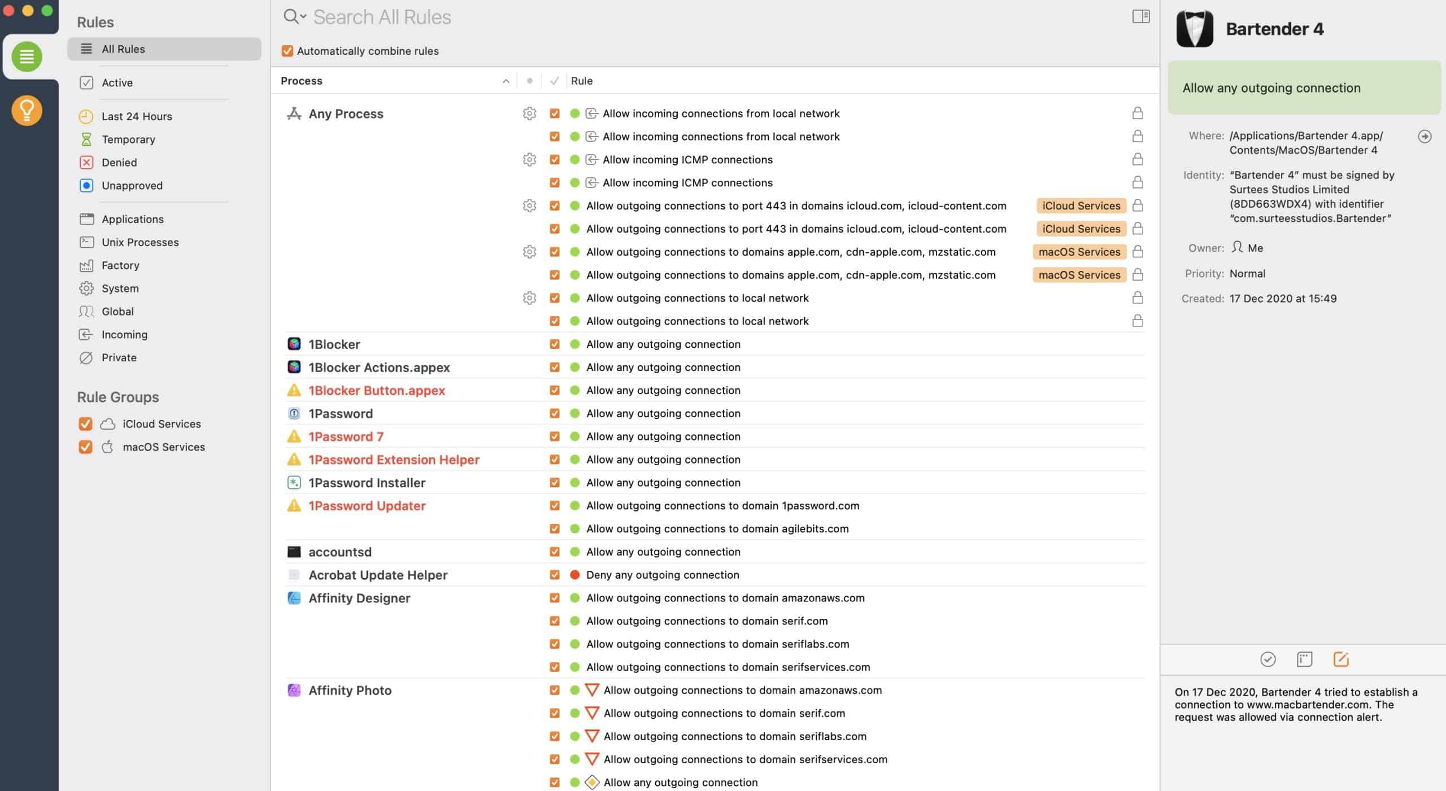The image size is (1446, 791).
Task: Click the gear icon on the Any Process row
Action: [529, 113]
